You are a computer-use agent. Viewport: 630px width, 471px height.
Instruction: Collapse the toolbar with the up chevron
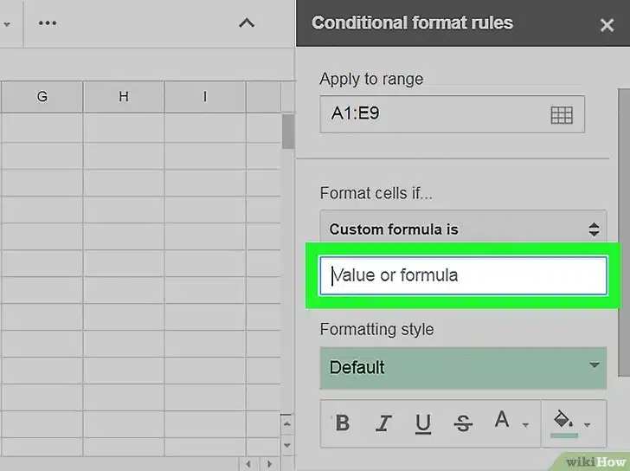247,23
